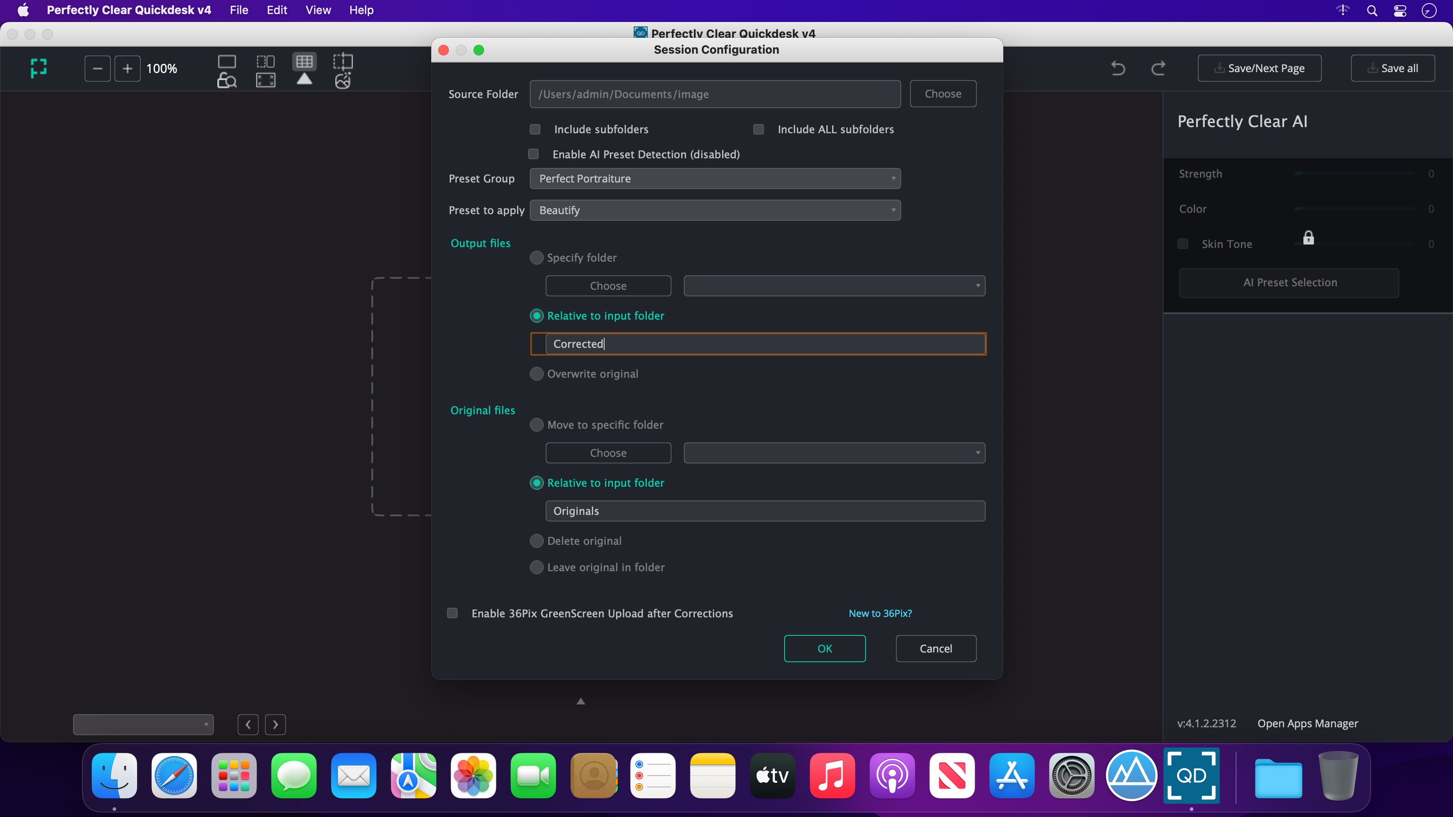This screenshot has width=1453, height=817.
Task: Check Include ALL subfolders
Action: click(x=759, y=130)
